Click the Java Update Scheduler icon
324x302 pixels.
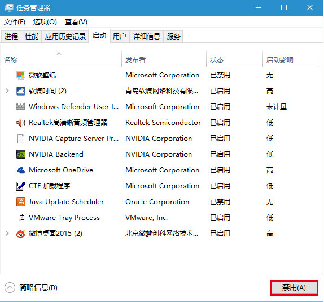pyautogui.click(x=21, y=202)
